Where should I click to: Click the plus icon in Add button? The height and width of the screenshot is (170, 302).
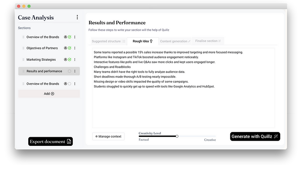(x=52, y=94)
